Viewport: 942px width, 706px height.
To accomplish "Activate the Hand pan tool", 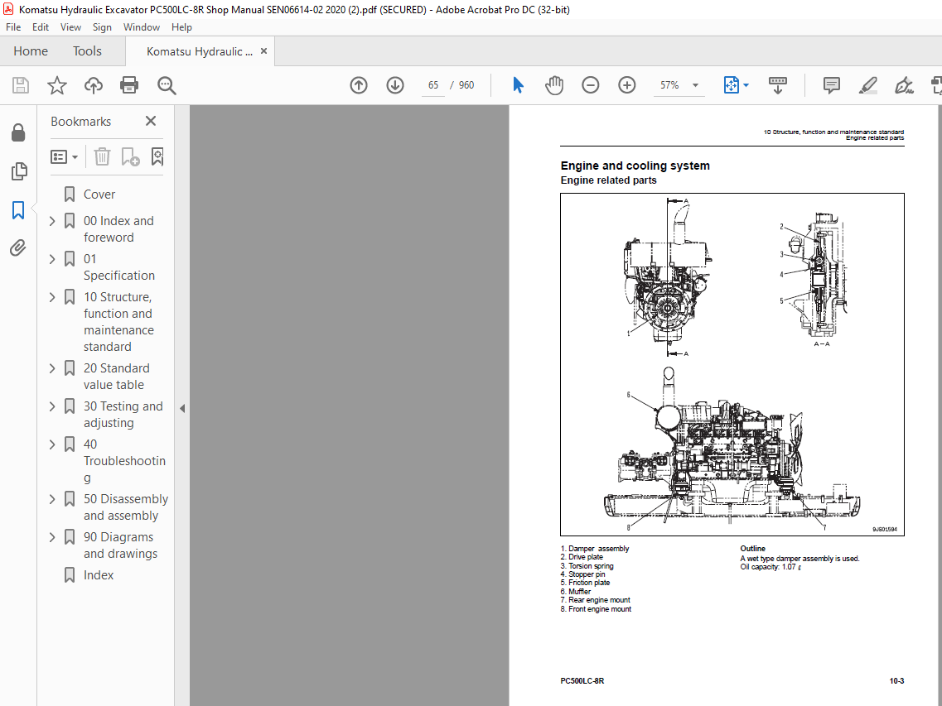I will pos(554,85).
